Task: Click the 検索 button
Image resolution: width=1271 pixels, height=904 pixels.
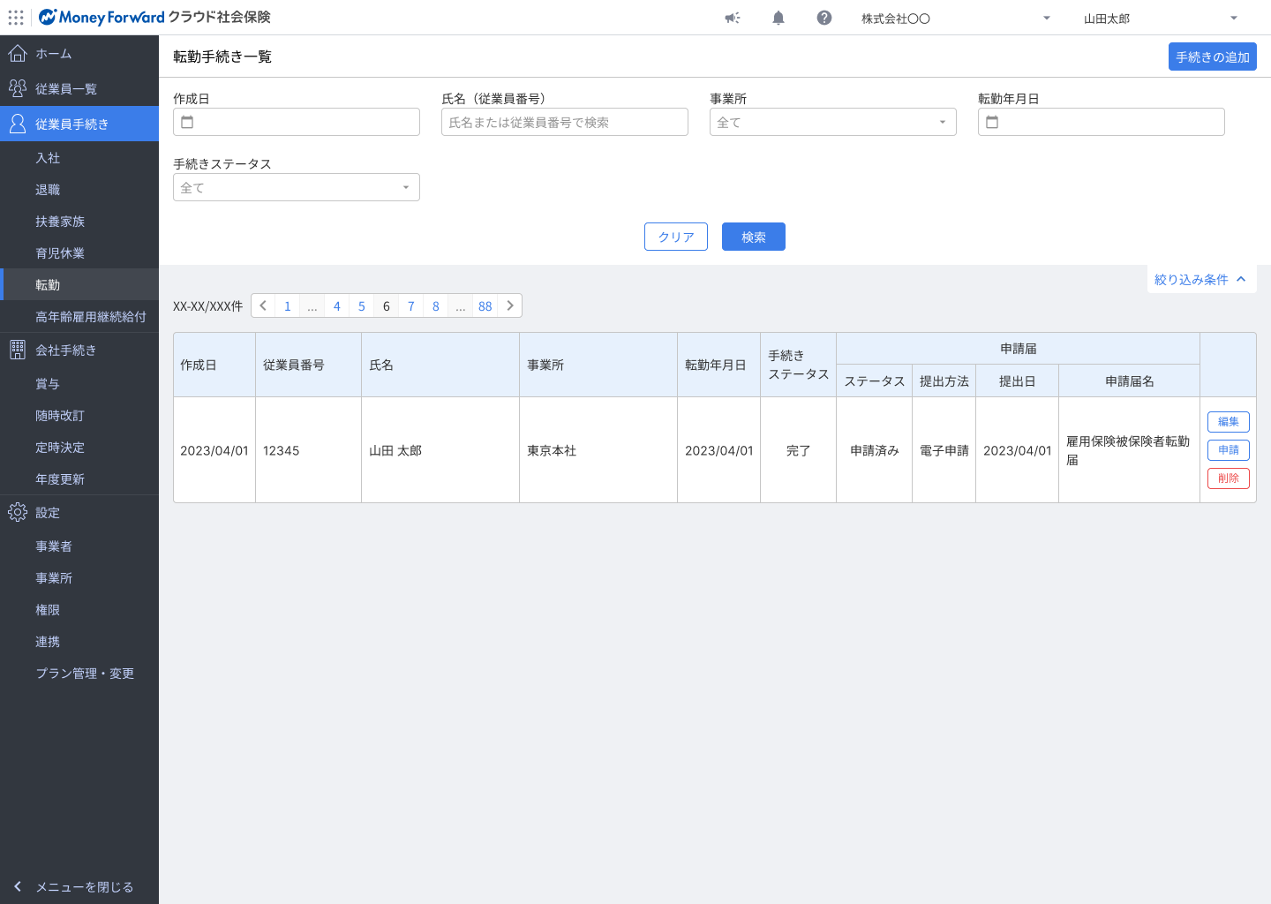Action: [x=754, y=237]
